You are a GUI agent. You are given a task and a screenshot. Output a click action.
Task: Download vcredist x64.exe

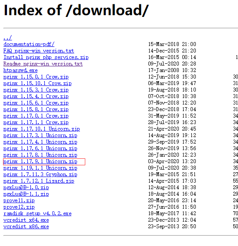point(26,220)
